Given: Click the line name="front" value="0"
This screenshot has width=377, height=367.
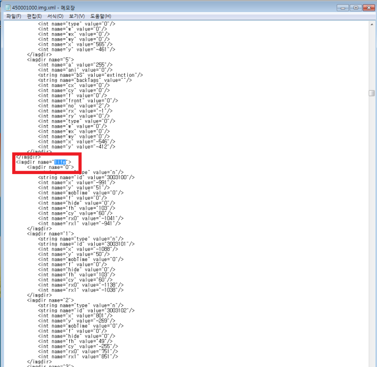Looking at the screenshot, I should [x=78, y=101].
